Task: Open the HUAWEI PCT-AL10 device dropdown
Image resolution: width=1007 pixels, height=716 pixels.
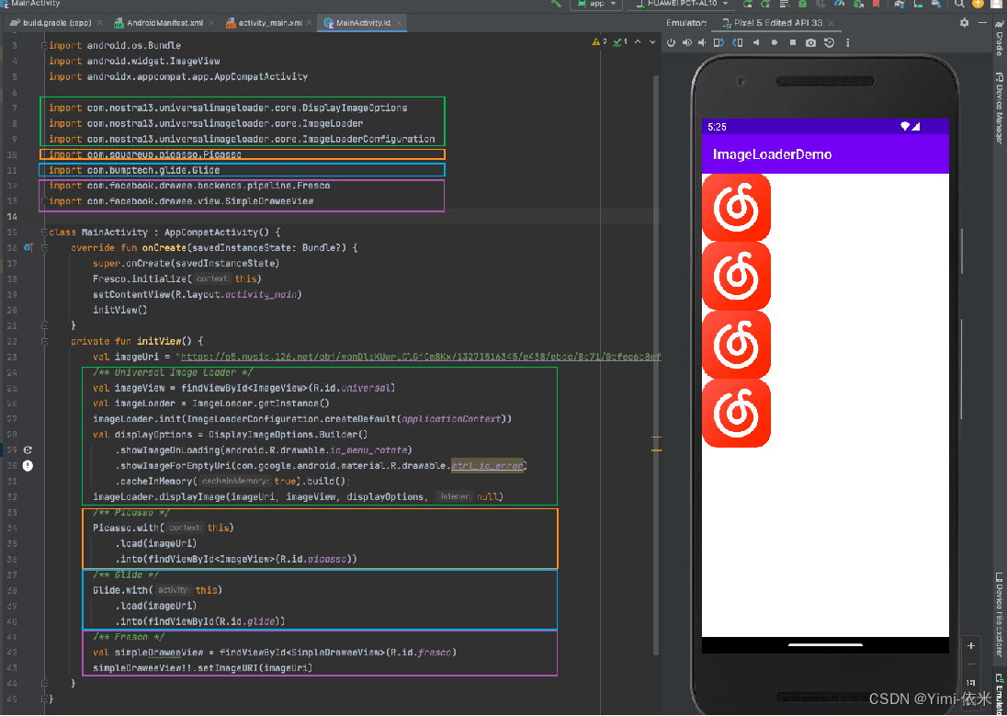Action: click(x=682, y=4)
